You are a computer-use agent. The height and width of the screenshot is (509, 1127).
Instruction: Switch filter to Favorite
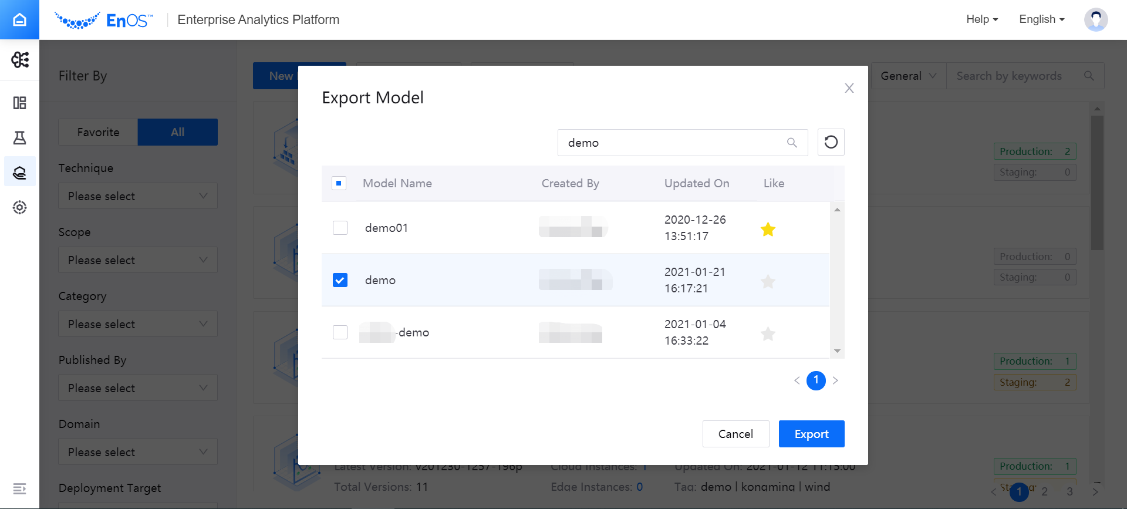click(98, 132)
